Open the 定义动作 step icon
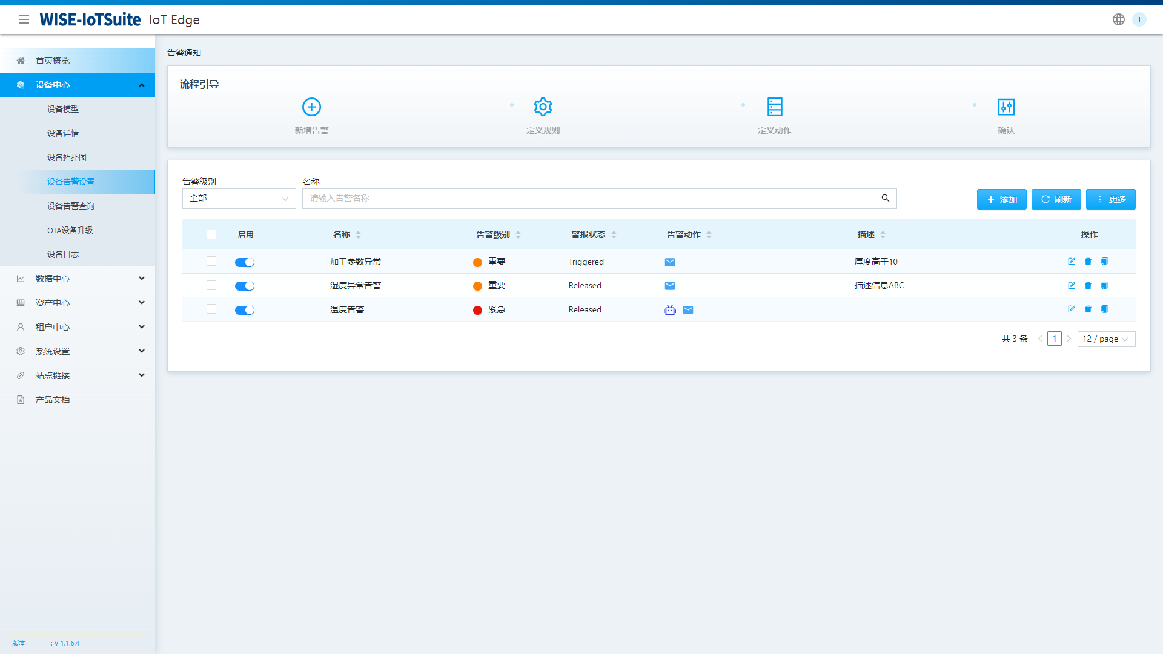 click(775, 107)
